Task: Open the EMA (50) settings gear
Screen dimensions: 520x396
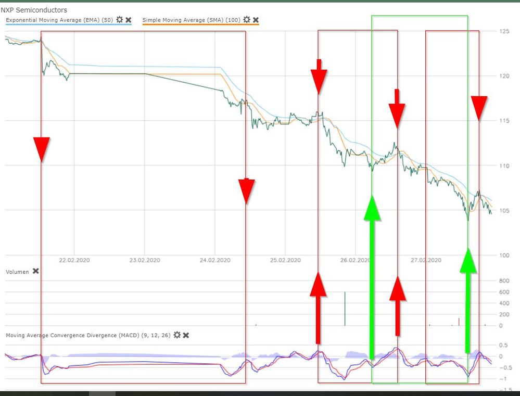Action: click(x=119, y=19)
